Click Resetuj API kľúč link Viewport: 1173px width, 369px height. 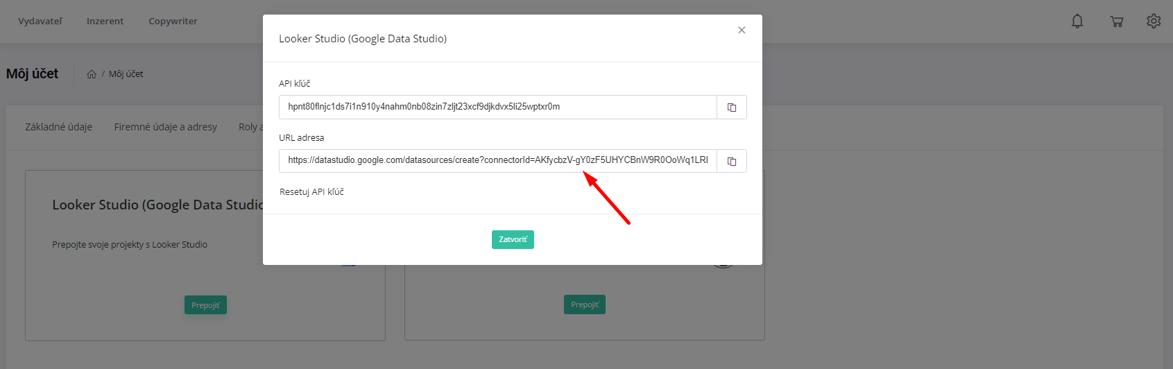click(311, 192)
